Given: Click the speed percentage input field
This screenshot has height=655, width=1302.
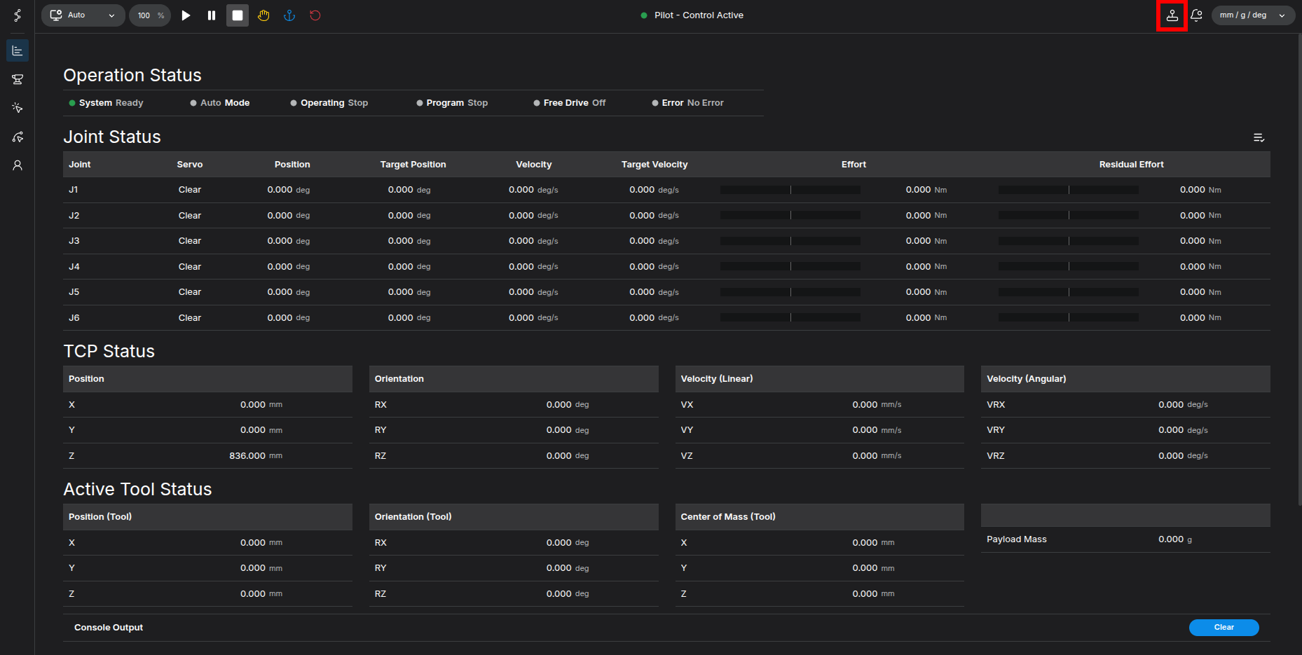Looking at the screenshot, I should (x=145, y=15).
